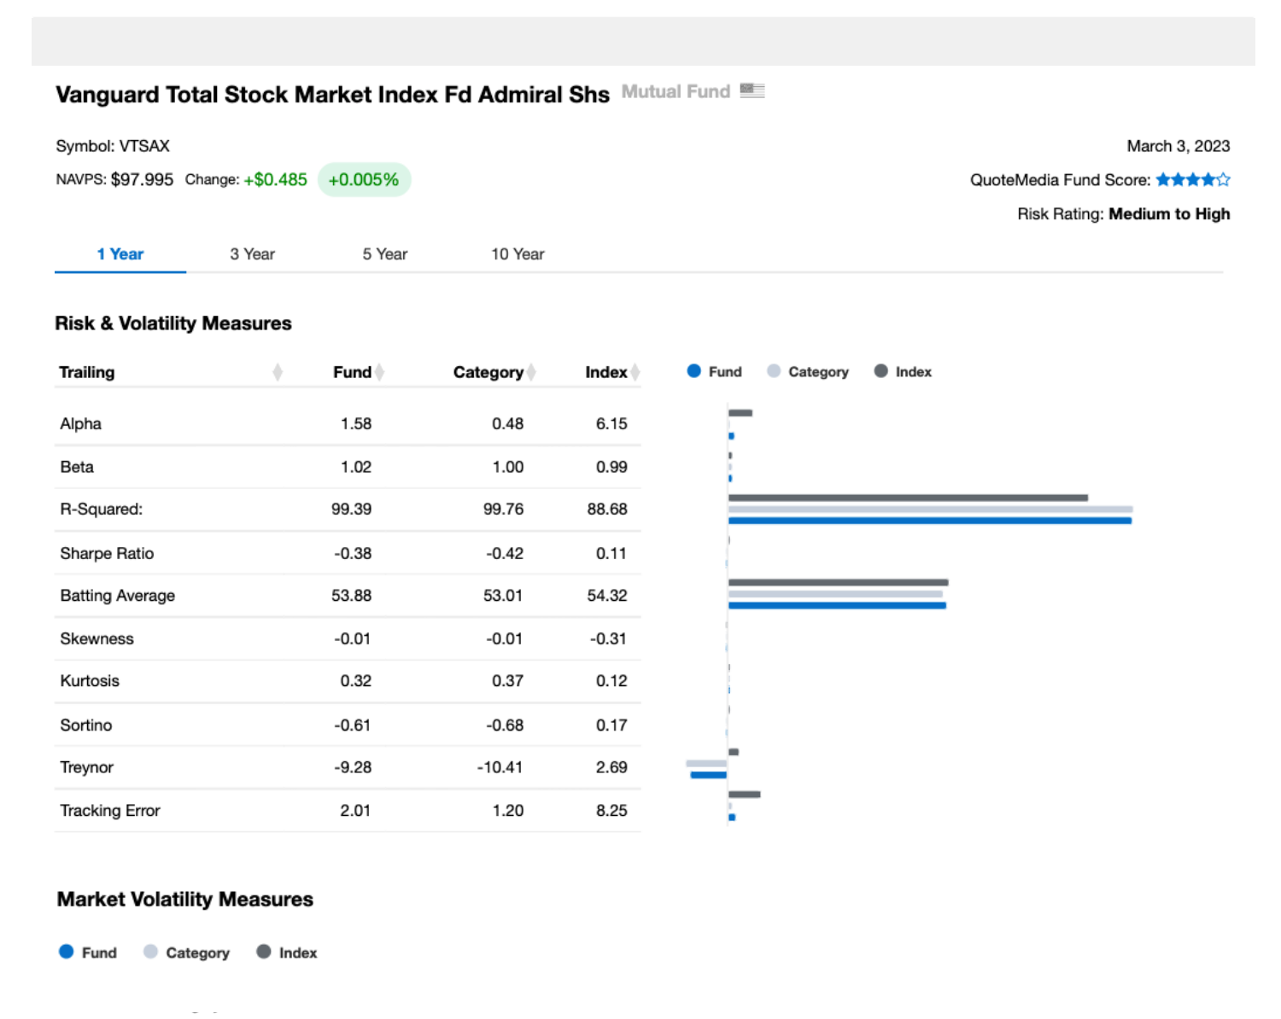Click the empty fifth star in Fund Score

click(1224, 179)
